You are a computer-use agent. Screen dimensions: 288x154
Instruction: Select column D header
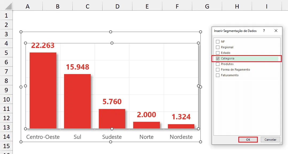[117, 6]
